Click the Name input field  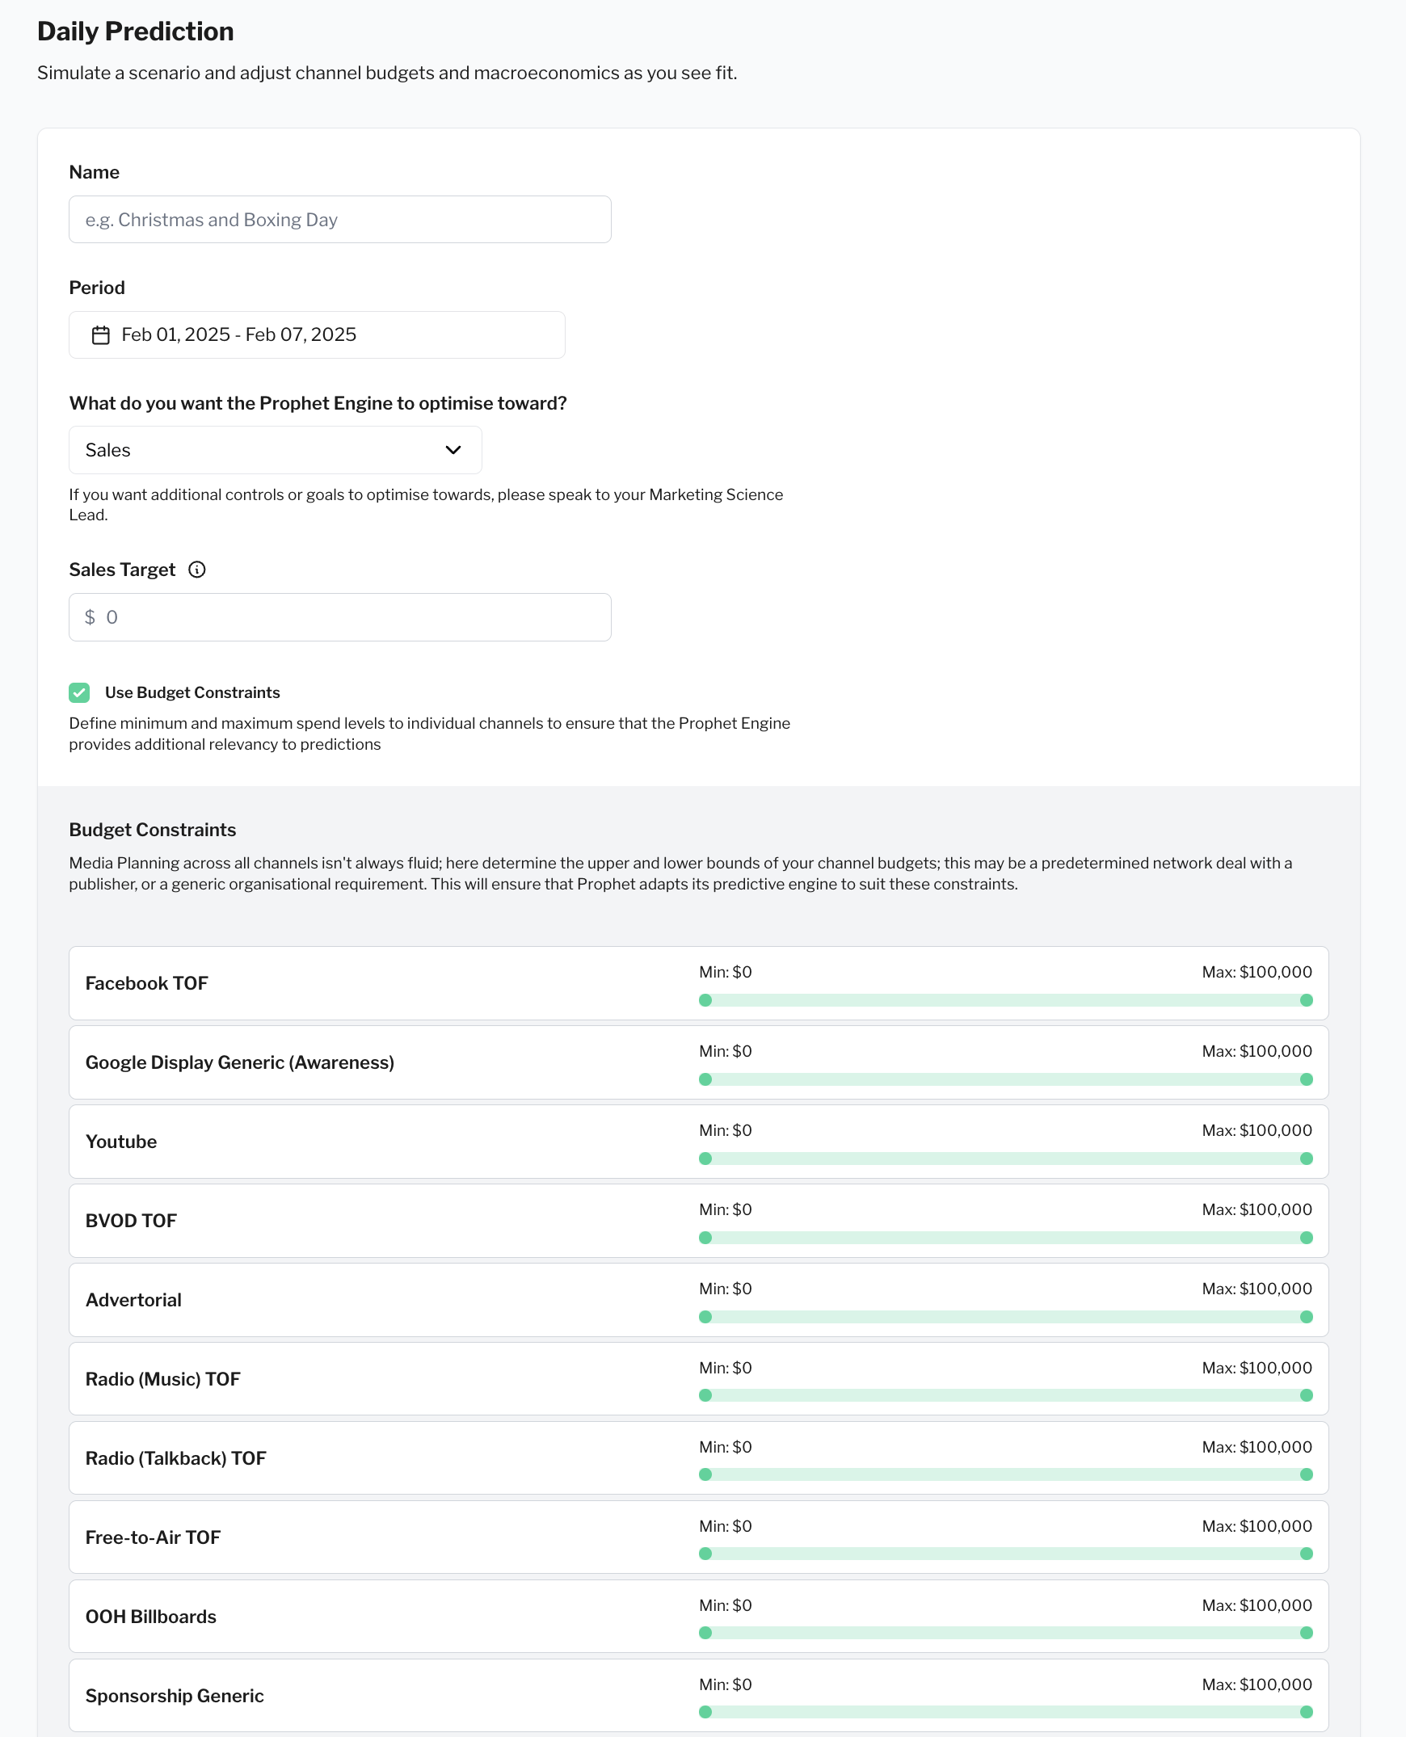[x=339, y=220]
